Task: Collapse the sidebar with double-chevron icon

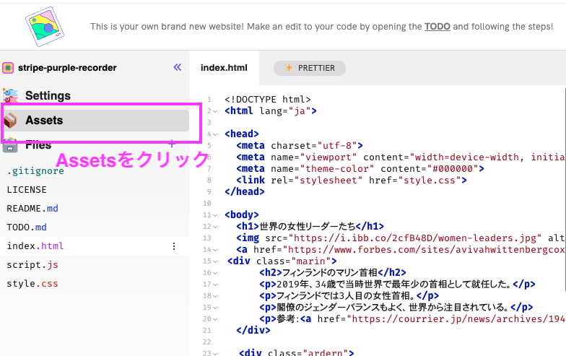Action: (x=178, y=67)
